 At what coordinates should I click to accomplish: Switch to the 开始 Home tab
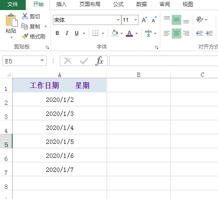[38, 4]
